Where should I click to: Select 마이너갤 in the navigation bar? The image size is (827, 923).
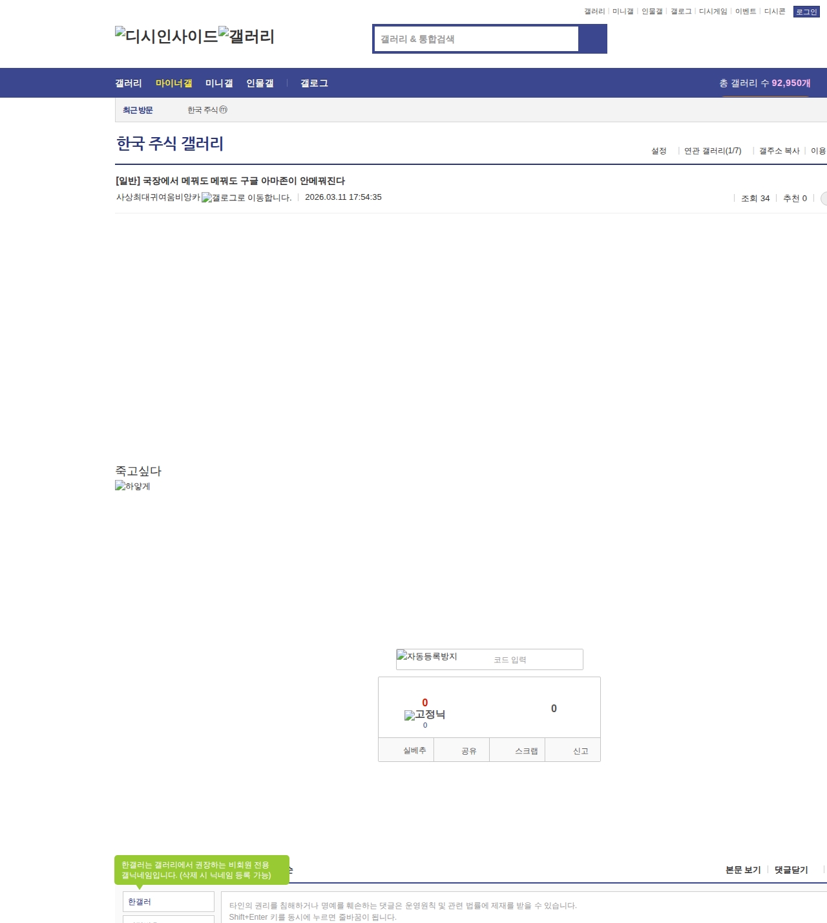pos(174,83)
